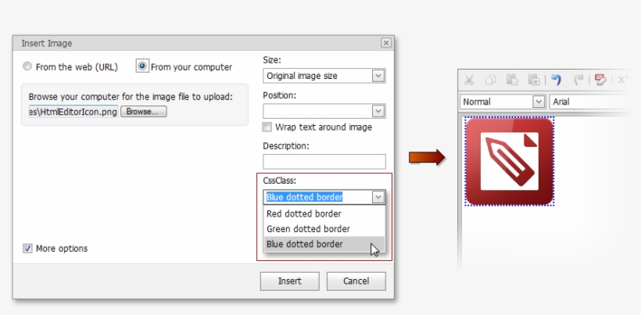Choose 'Red dotted border' from list
Screen dimensions: 641x315
[304, 213]
